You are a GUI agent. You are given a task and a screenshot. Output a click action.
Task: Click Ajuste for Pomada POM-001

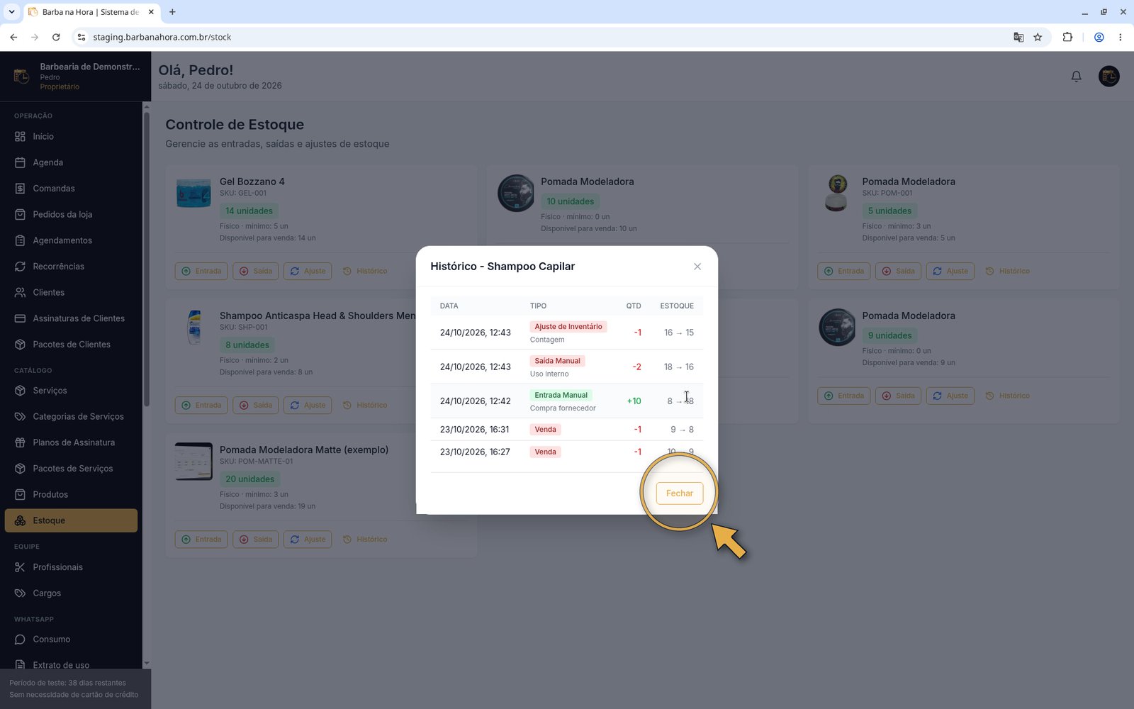coord(950,271)
